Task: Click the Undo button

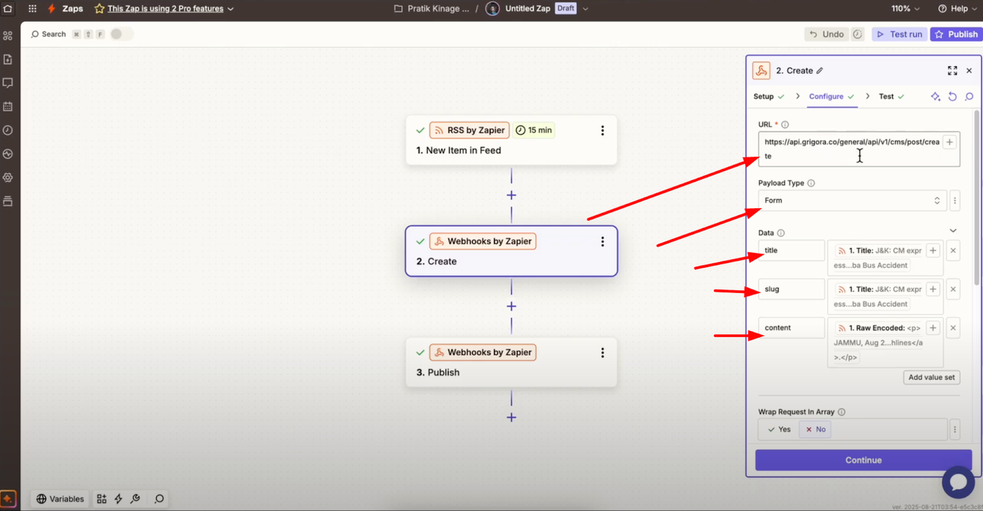Action: point(826,34)
